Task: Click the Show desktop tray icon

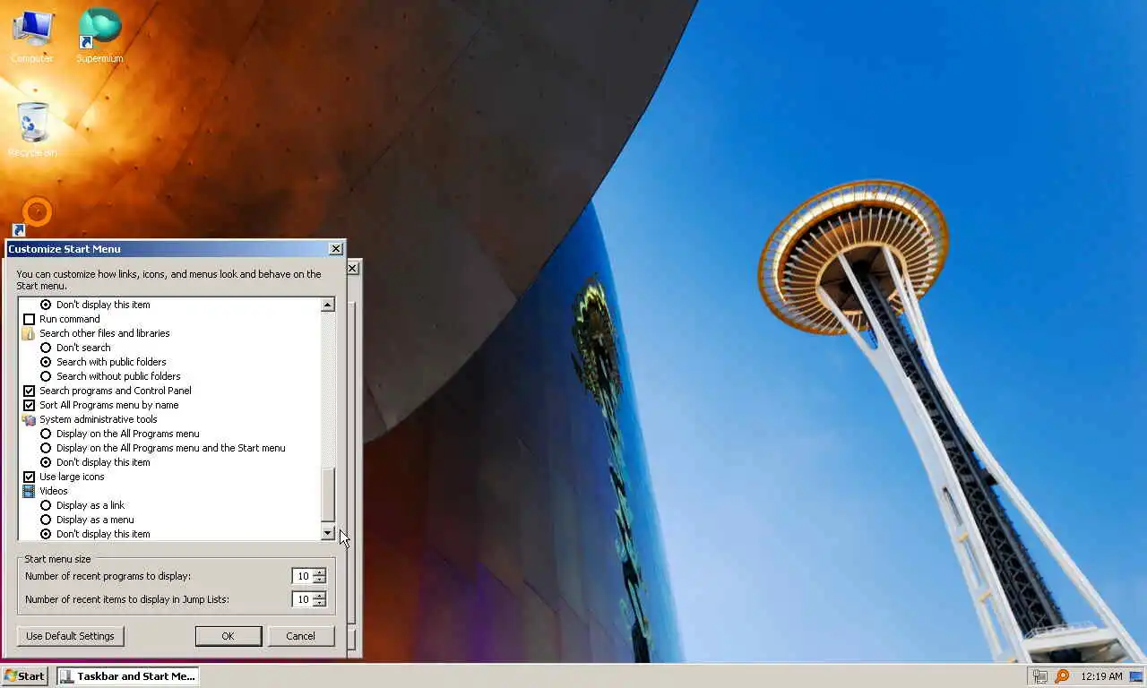Action: coord(1136,676)
